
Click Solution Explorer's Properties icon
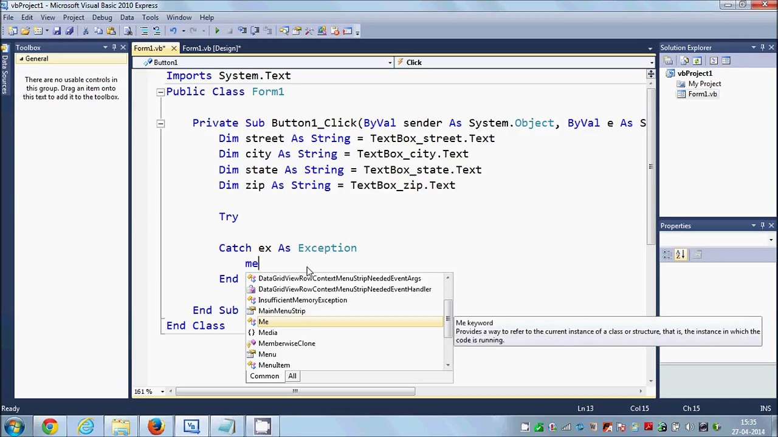tap(668, 61)
